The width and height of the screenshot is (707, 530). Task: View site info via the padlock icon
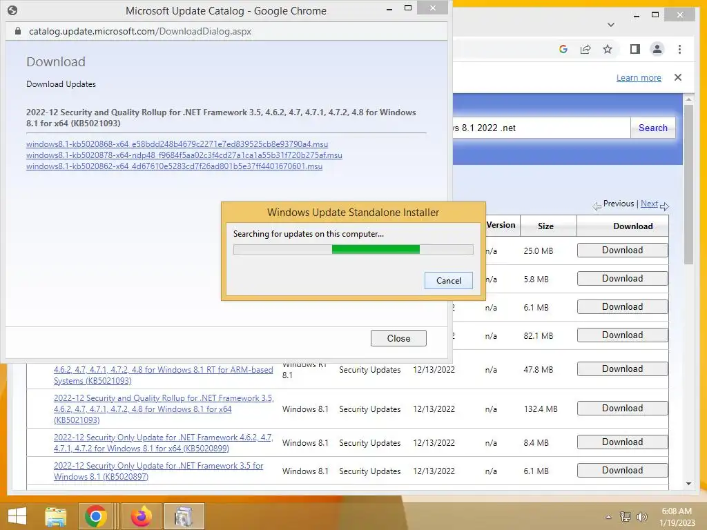point(17,31)
